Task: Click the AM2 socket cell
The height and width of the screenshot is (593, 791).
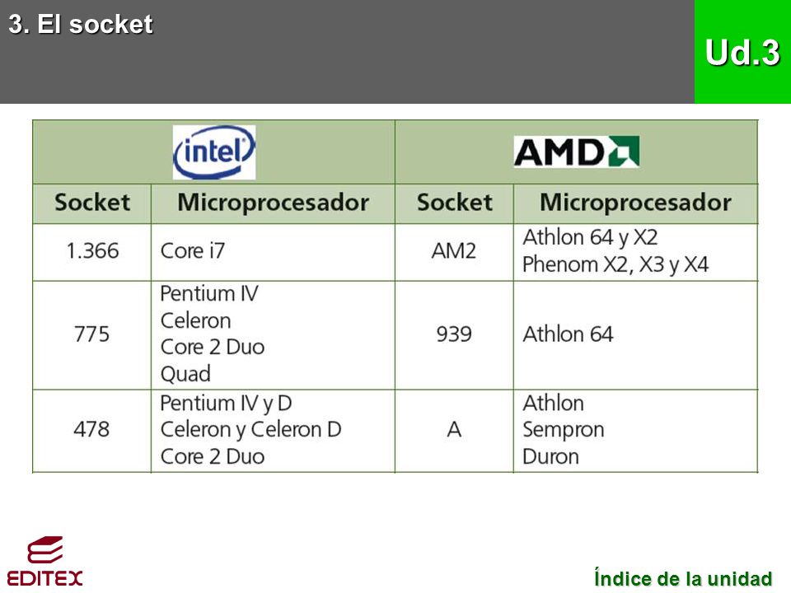Action: 454,252
